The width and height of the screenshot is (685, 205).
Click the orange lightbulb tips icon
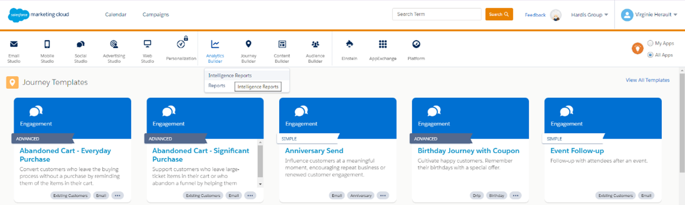638,48
